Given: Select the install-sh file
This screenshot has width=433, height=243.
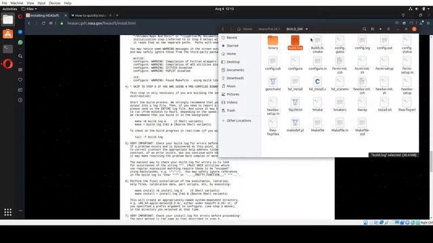Looking at the screenshot, I should [x=384, y=105].
